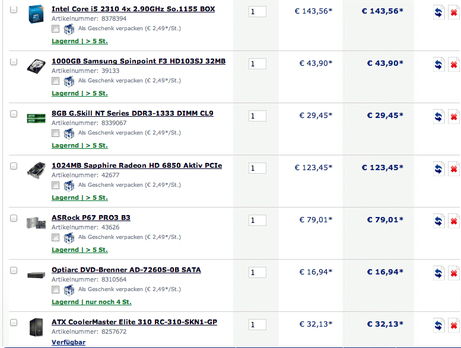
Task: Select row checkbox for CoolerMaster Elite 310
Action: click(x=14, y=323)
